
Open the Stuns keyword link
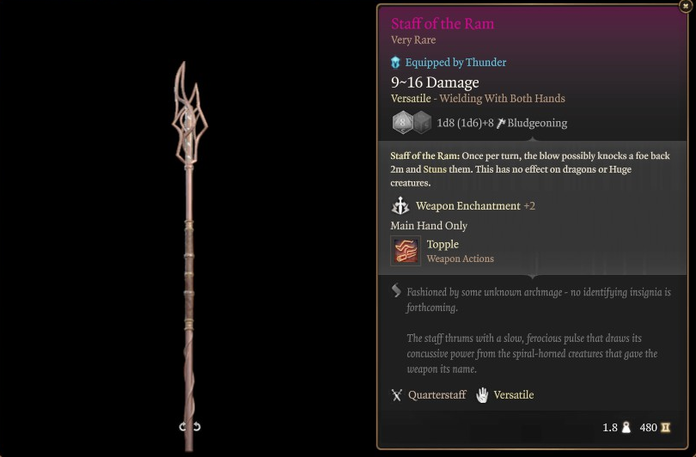click(x=435, y=169)
